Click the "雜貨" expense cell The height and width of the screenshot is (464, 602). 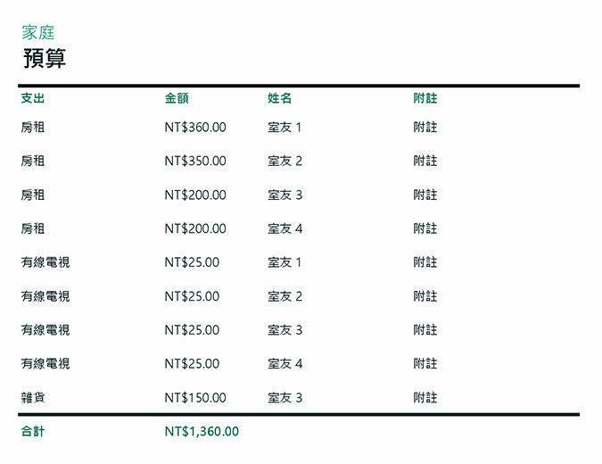32,398
